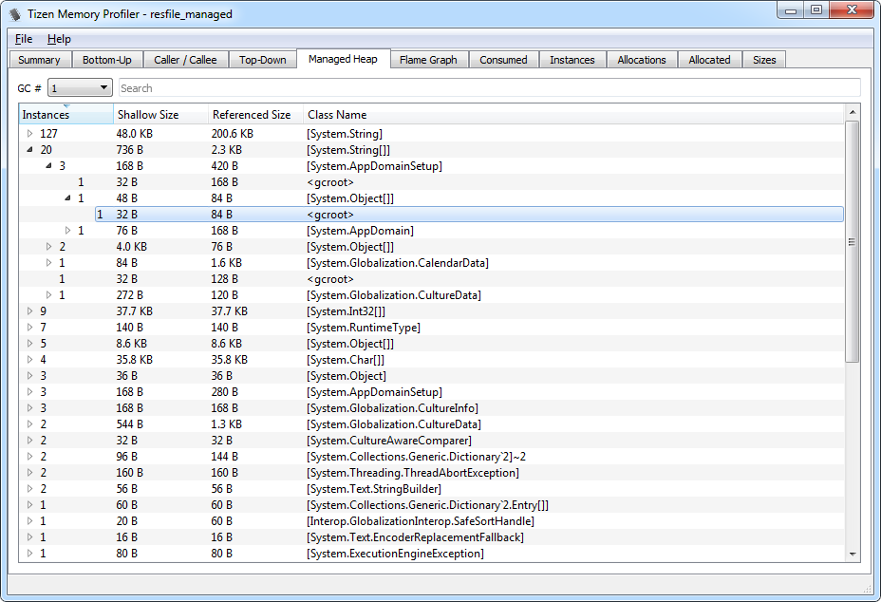
Task: Collapse the System.String[] tree branch
Action: point(29,149)
